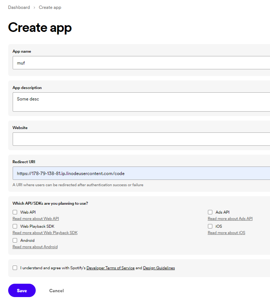
Task: Click the empty Website input field
Action: 141,139
